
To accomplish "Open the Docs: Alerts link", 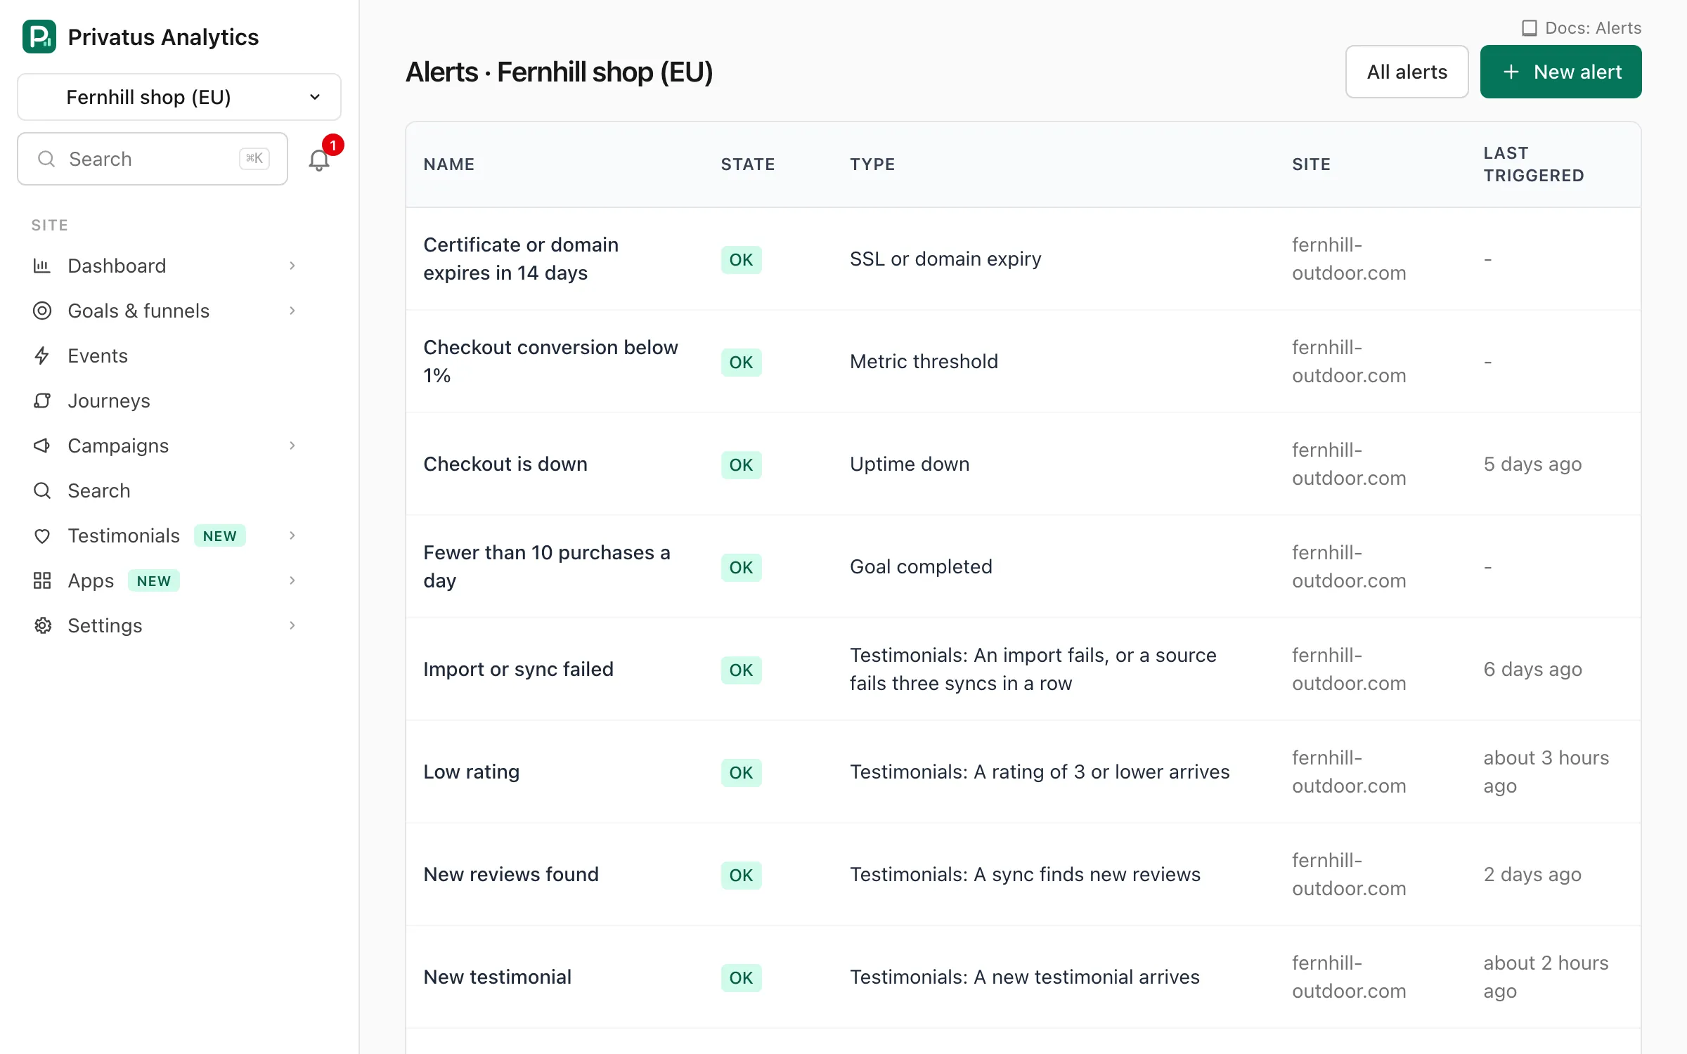I will [x=1582, y=28].
